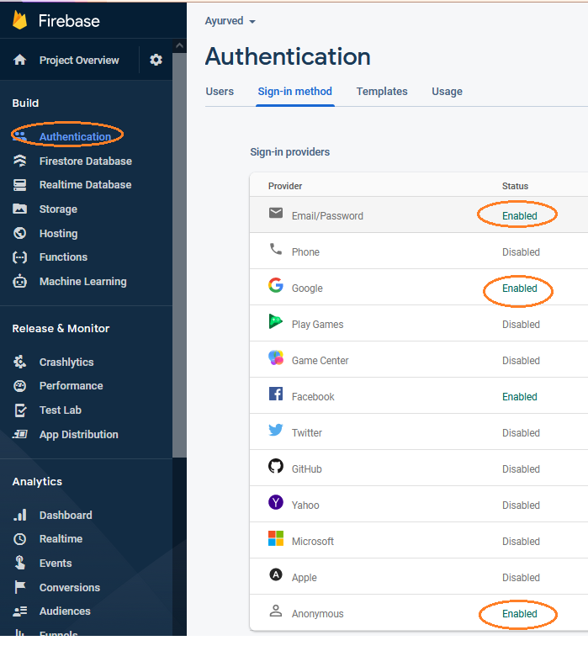The height and width of the screenshot is (651, 588).
Task: Click the Storage image icon
Action: coord(19,209)
